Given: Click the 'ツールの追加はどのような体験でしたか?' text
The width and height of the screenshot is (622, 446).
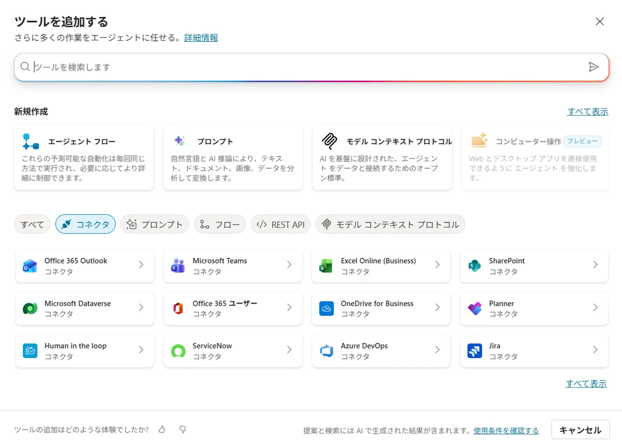Looking at the screenshot, I should click(81, 429).
